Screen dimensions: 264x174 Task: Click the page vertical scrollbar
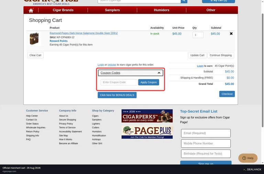click(262, 71)
